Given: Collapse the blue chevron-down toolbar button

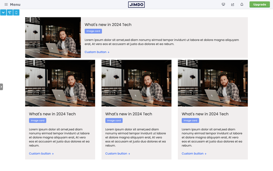Looking at the screenshot, I should click(3, 13).
